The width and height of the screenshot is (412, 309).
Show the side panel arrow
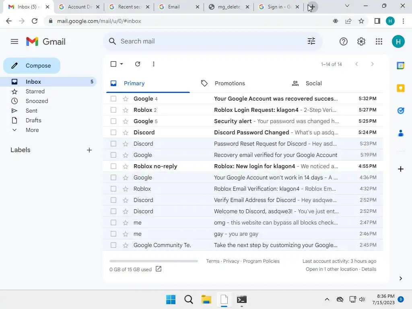(400, 278)
